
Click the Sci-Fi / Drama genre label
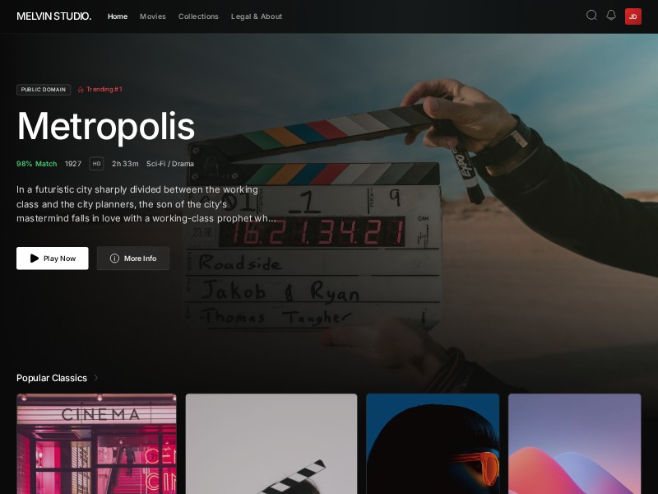click(170, 164)
